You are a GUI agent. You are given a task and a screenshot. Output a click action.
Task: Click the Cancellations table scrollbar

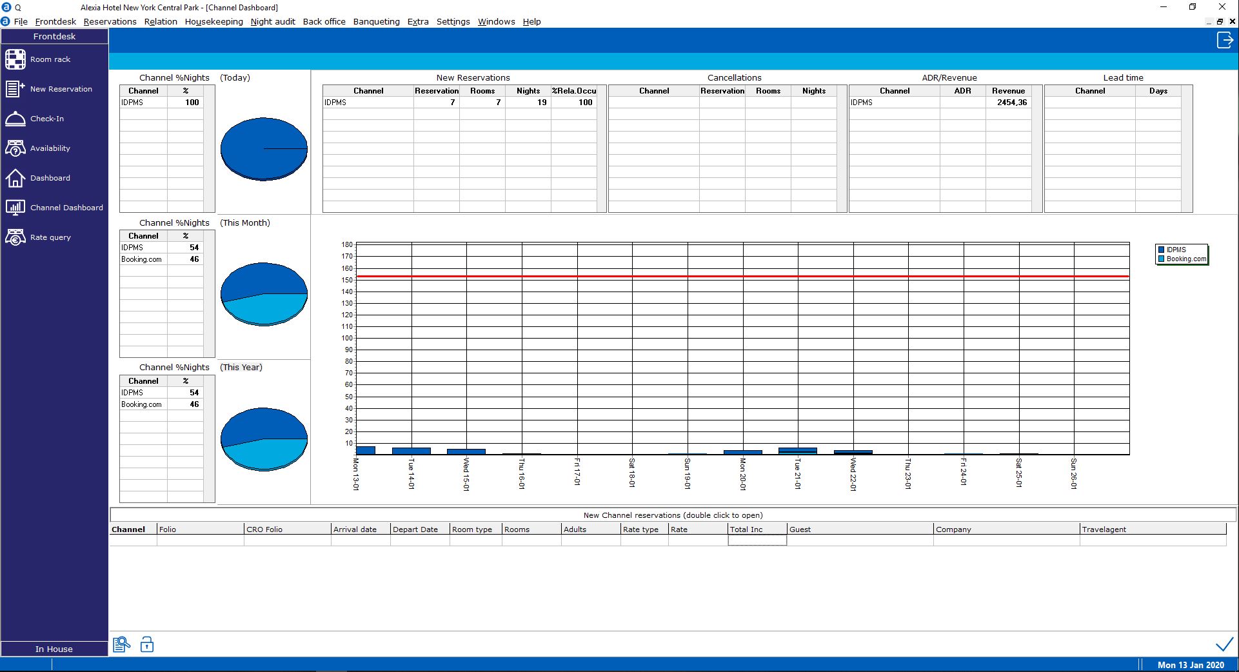point(842,149)
